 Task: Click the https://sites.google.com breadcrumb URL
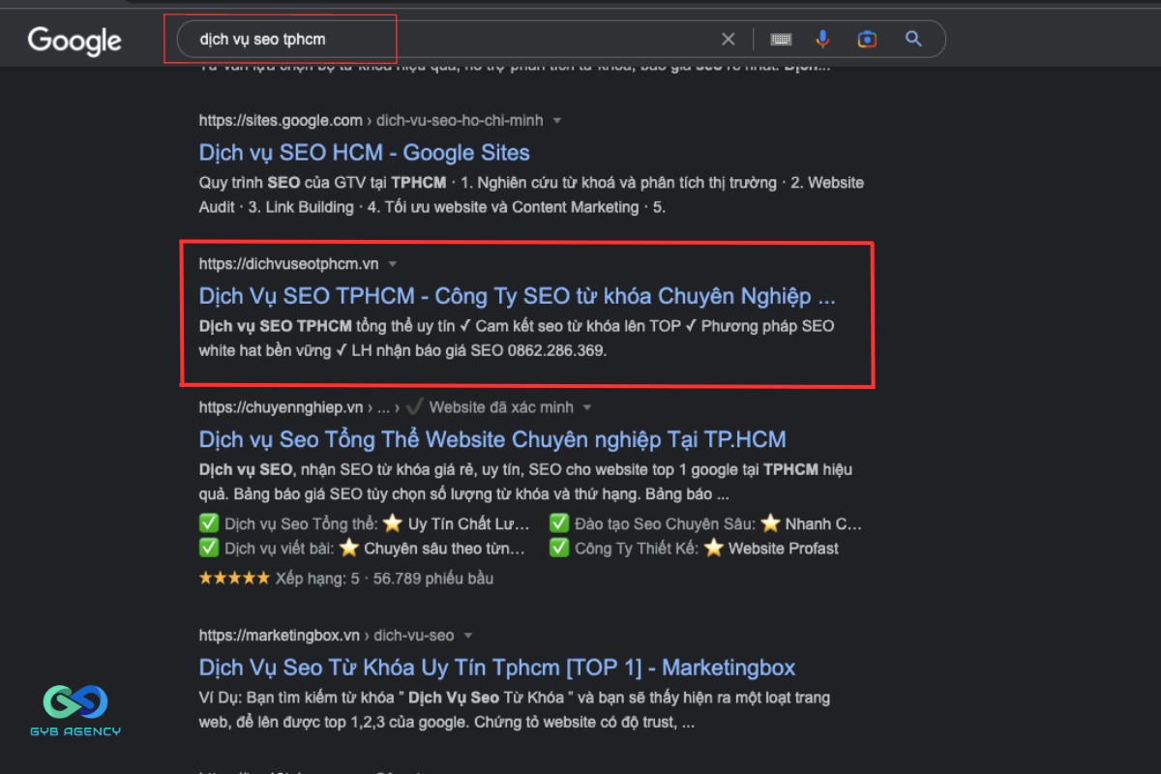pos(372,121)
